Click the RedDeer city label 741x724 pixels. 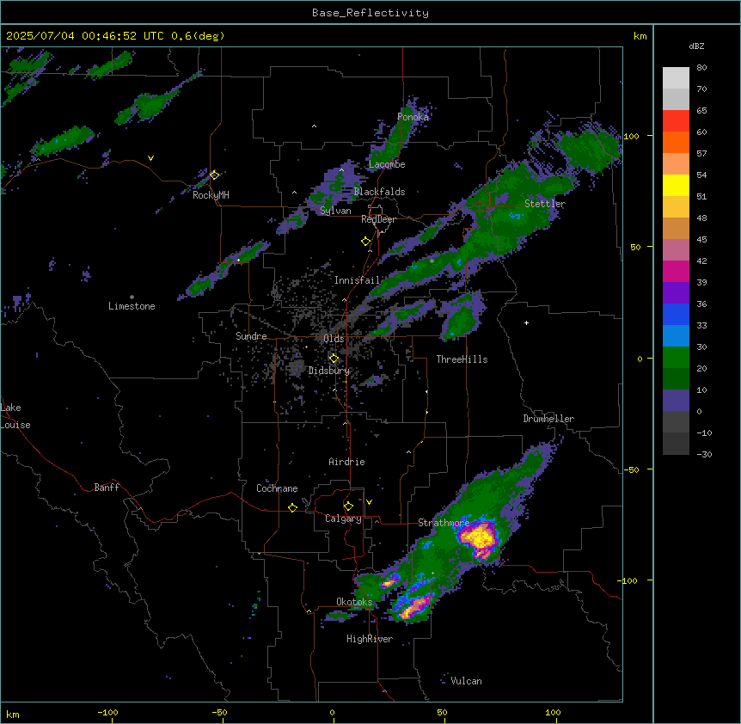(x=379, y=219)
